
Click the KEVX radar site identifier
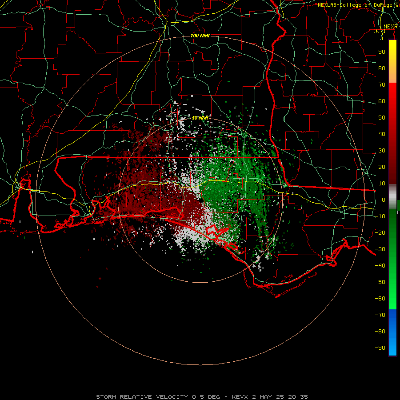[x=240, y=397]
